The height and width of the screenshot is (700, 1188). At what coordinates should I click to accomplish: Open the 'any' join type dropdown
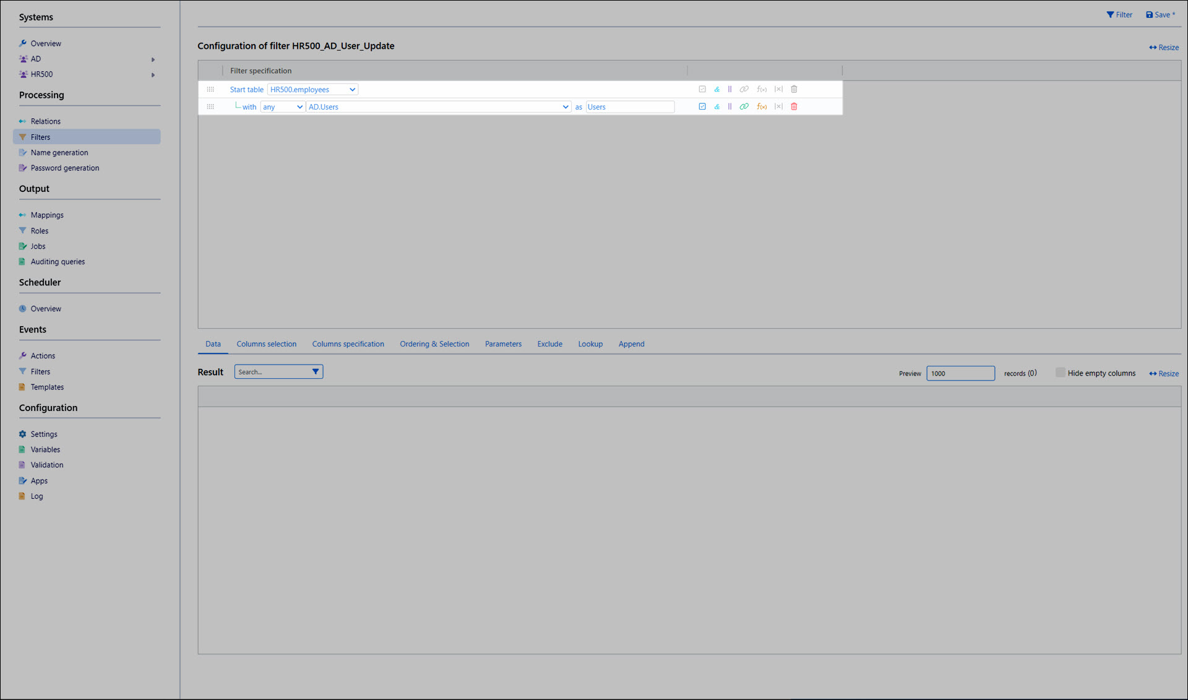click(x=282, y=106)
